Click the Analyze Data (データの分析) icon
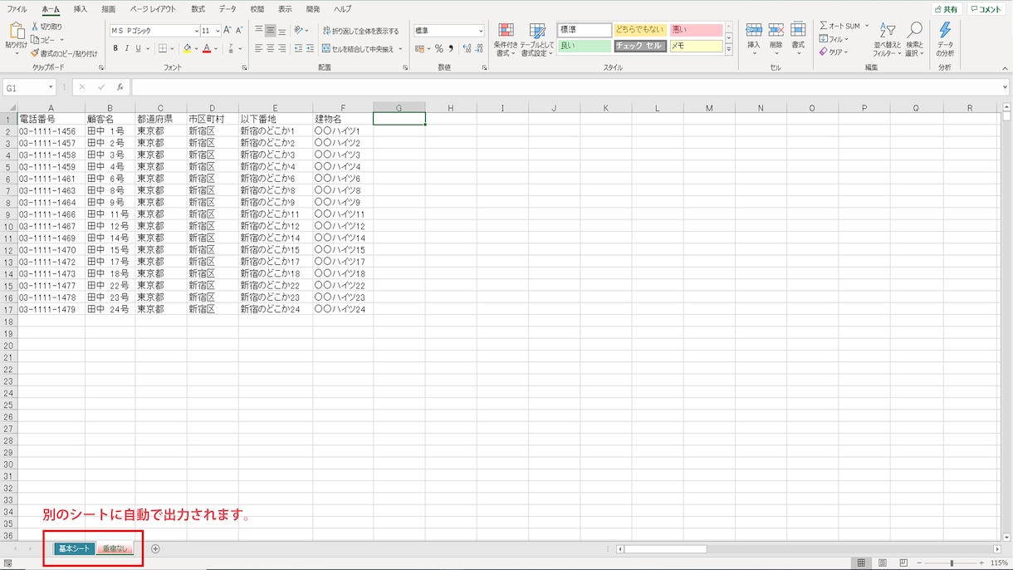This screenshot has width=1013, height=570. tap(945, 32)
